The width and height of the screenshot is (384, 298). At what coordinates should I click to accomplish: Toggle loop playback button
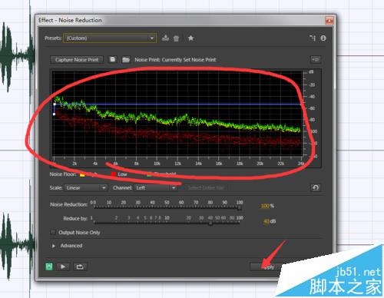click(x=80, y=267)
